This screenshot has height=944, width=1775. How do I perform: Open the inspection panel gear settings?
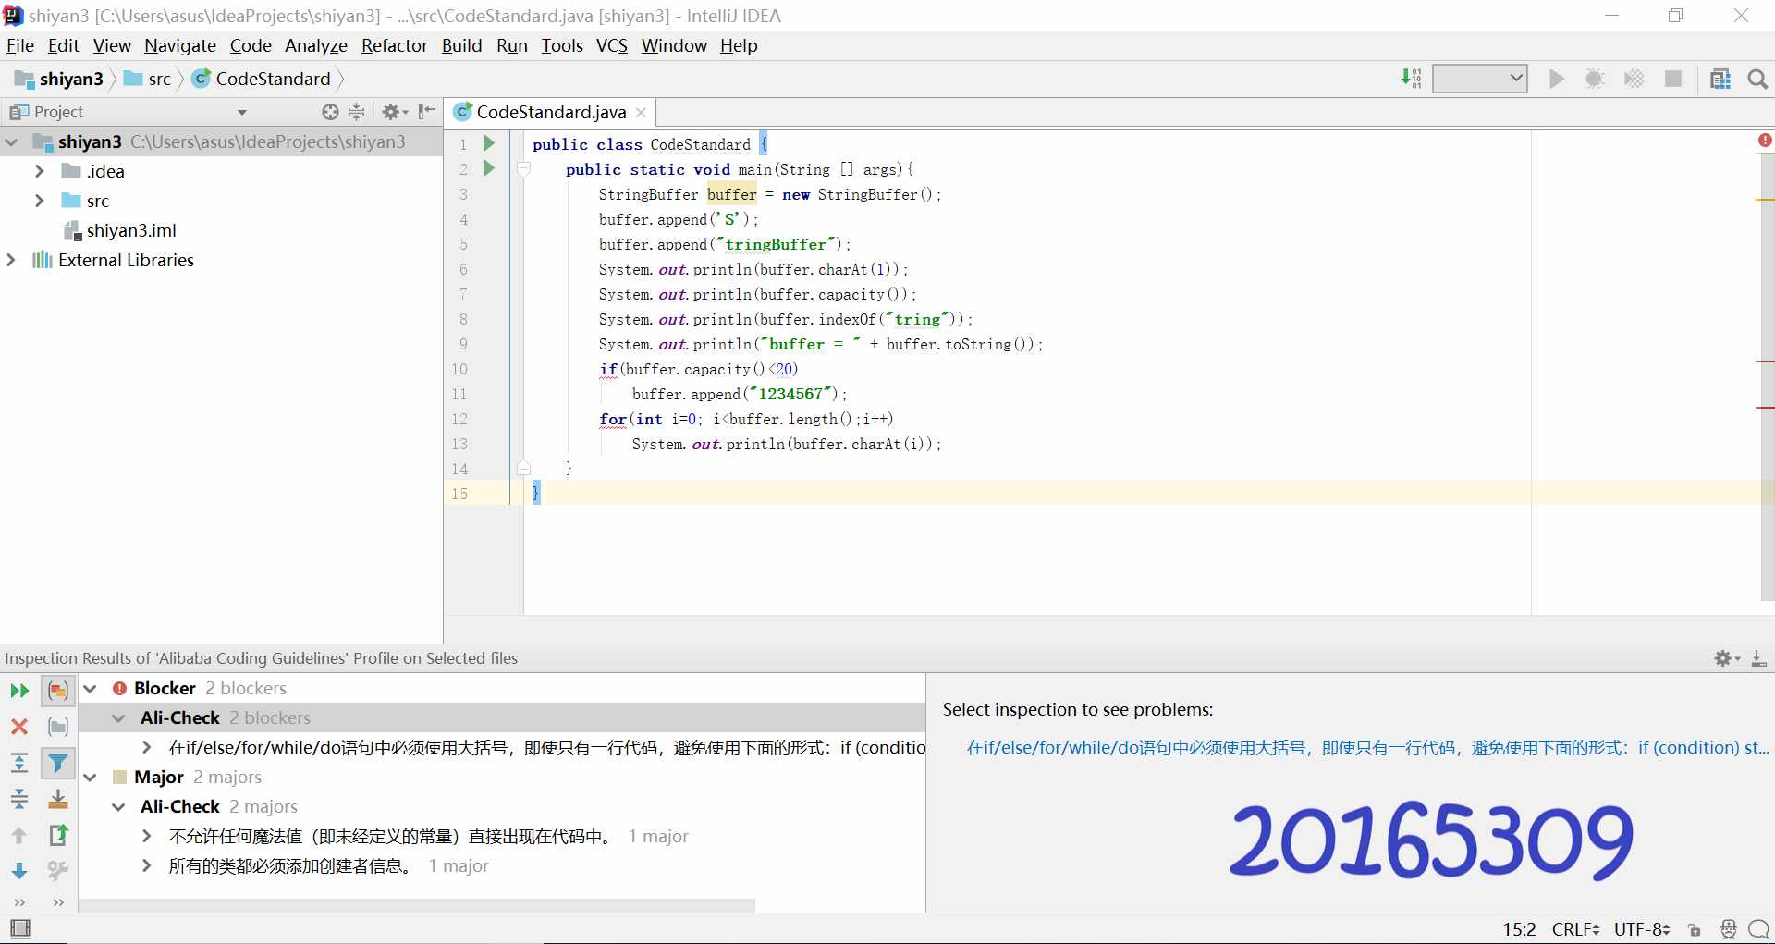1726,658
